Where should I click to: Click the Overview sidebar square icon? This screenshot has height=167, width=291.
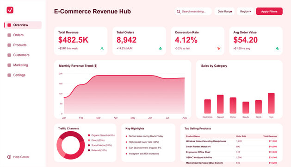[x=9, y=25]
